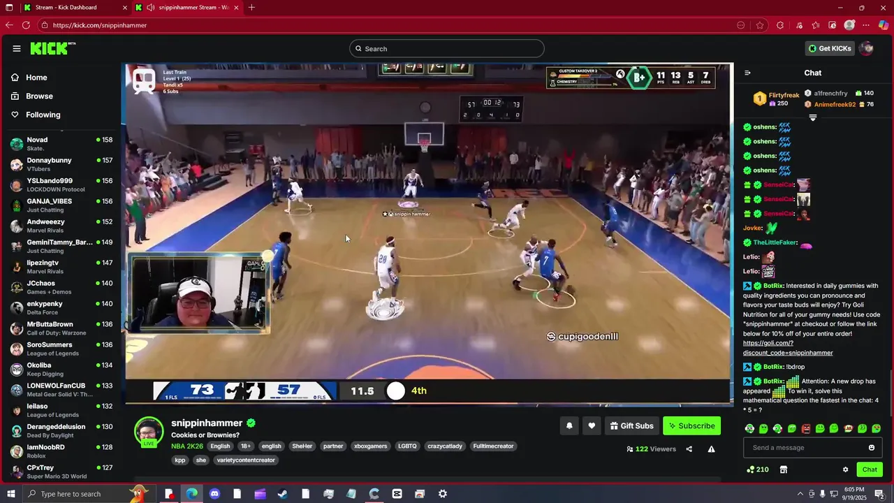Open Andweeezy channel in sidebar
This screenshot has height=503, width=894.
pyautogui.click(x=61, y=226)
